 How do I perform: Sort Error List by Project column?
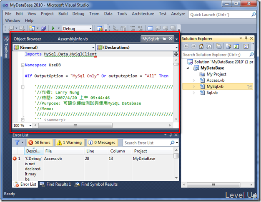point(153,151)
